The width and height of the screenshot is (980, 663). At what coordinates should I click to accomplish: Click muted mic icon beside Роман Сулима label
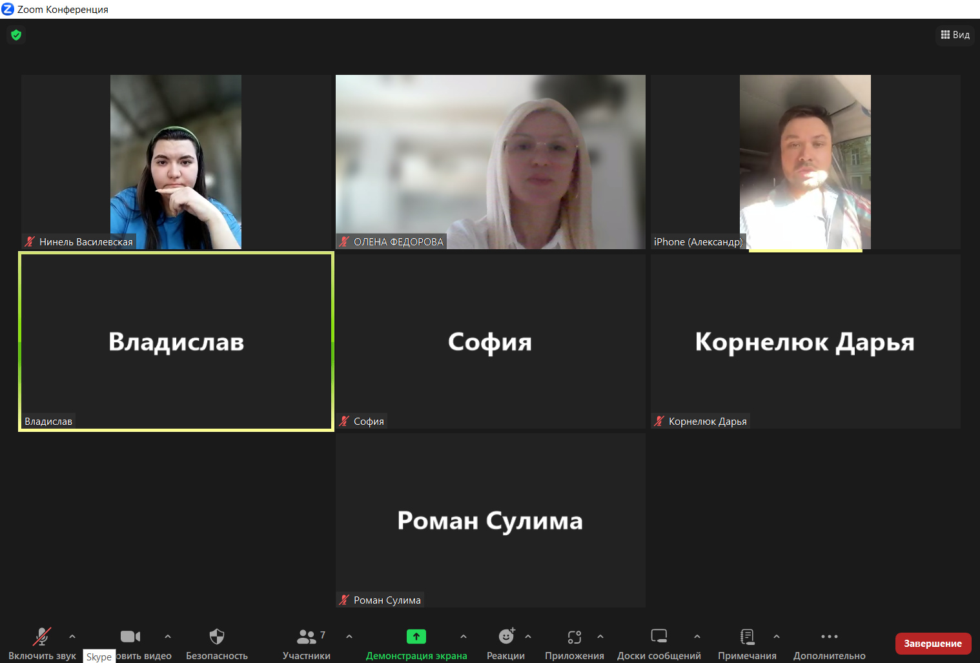pos(345,600)
